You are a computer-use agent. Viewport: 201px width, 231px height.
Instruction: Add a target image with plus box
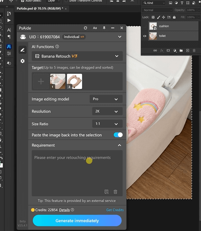41,81
